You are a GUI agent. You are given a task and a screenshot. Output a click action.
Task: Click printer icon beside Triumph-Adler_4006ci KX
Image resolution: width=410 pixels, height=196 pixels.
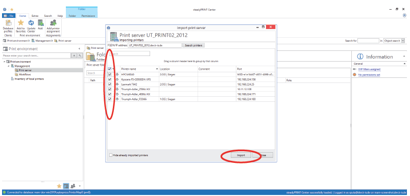click(x=117, y=94)
